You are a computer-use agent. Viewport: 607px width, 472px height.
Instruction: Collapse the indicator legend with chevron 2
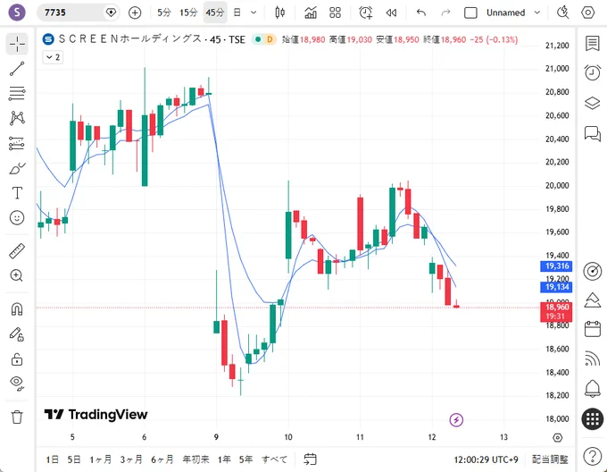53,57
